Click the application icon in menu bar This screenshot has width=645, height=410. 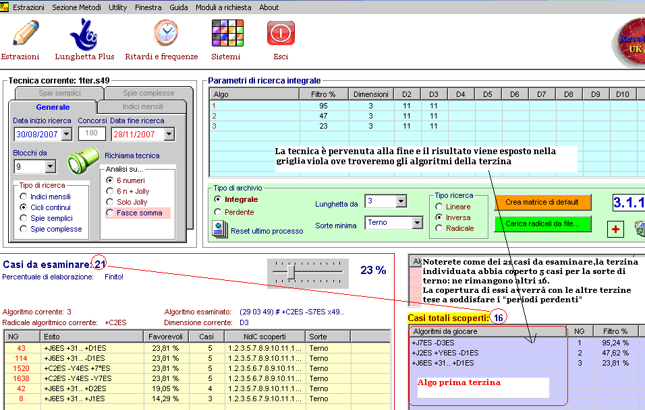pos(4,7)
